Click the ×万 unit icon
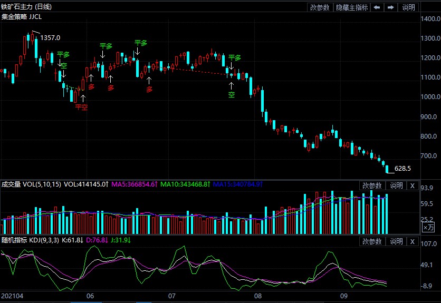The image size is (441, 303). coord(429,228)
